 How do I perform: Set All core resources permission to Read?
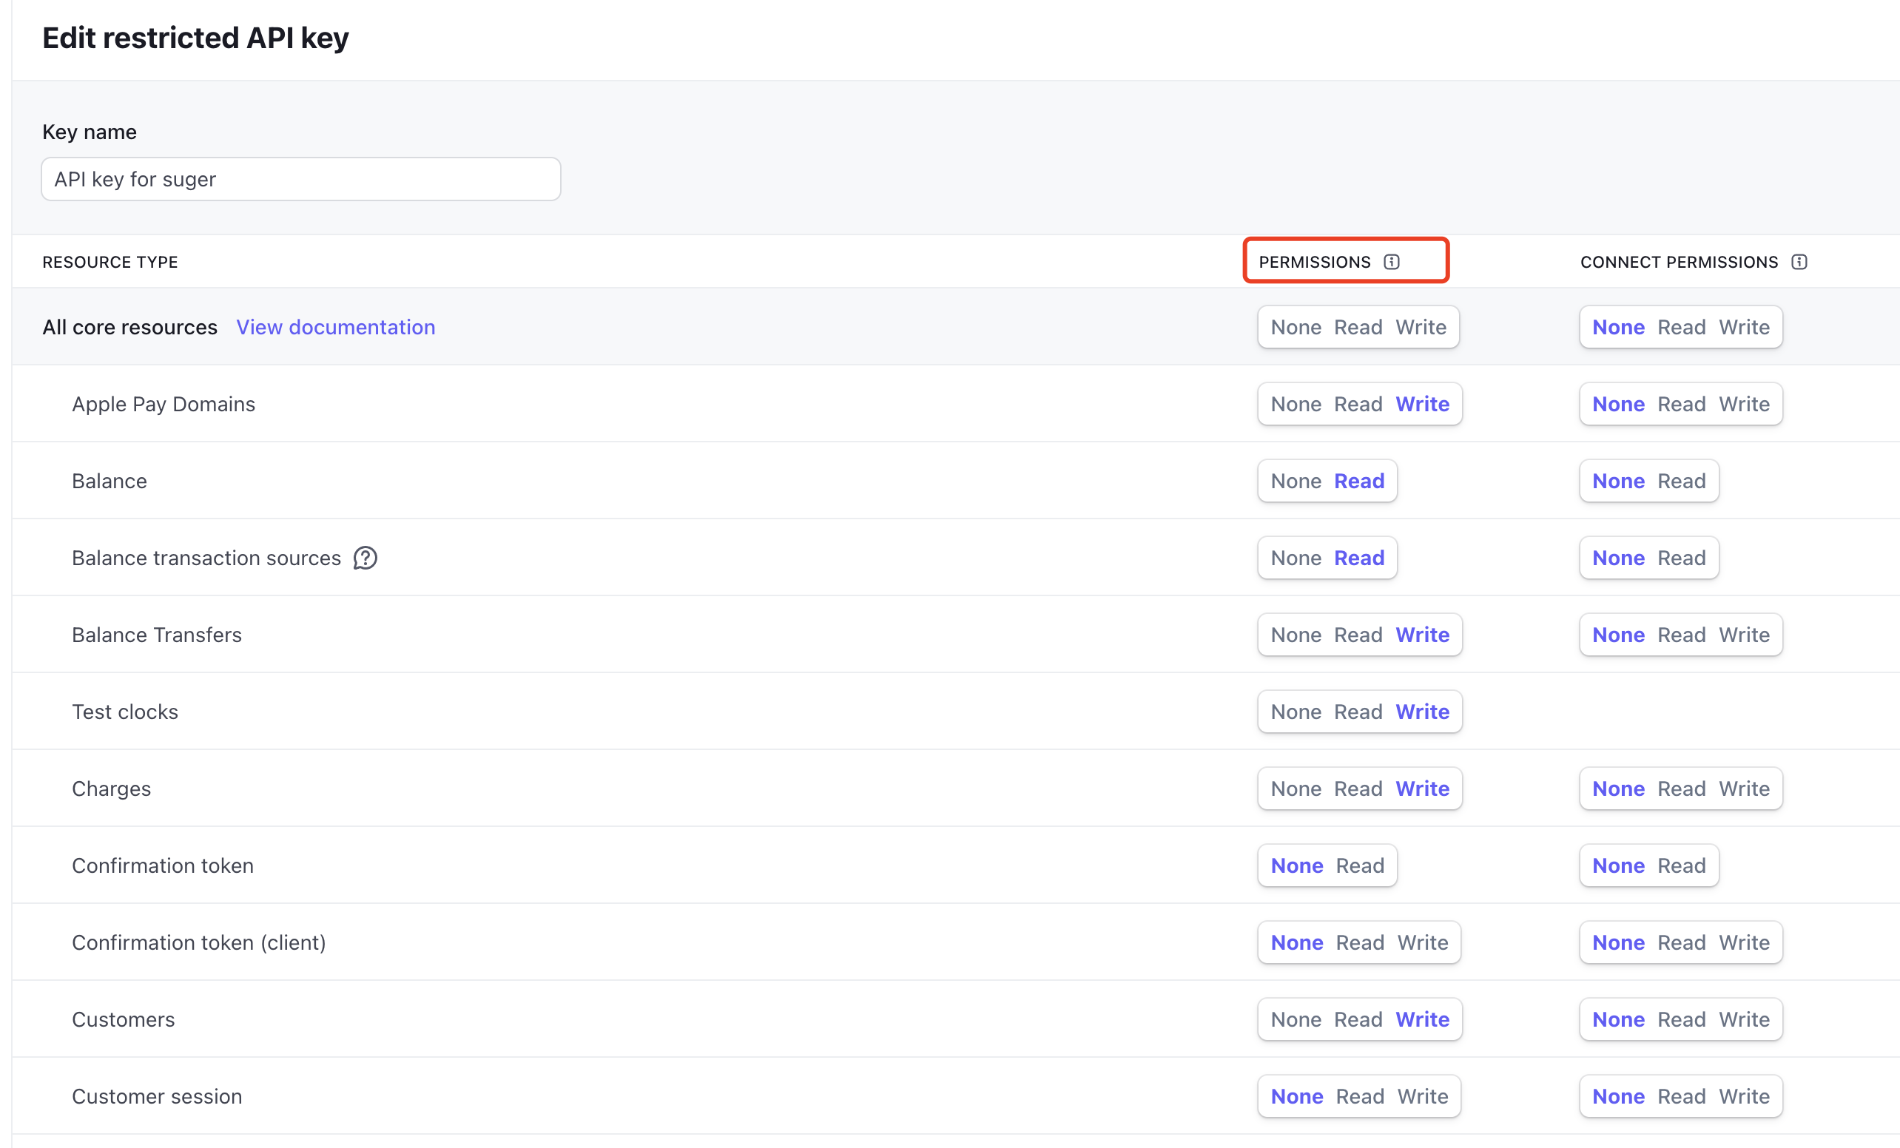tap(1358, 327)
